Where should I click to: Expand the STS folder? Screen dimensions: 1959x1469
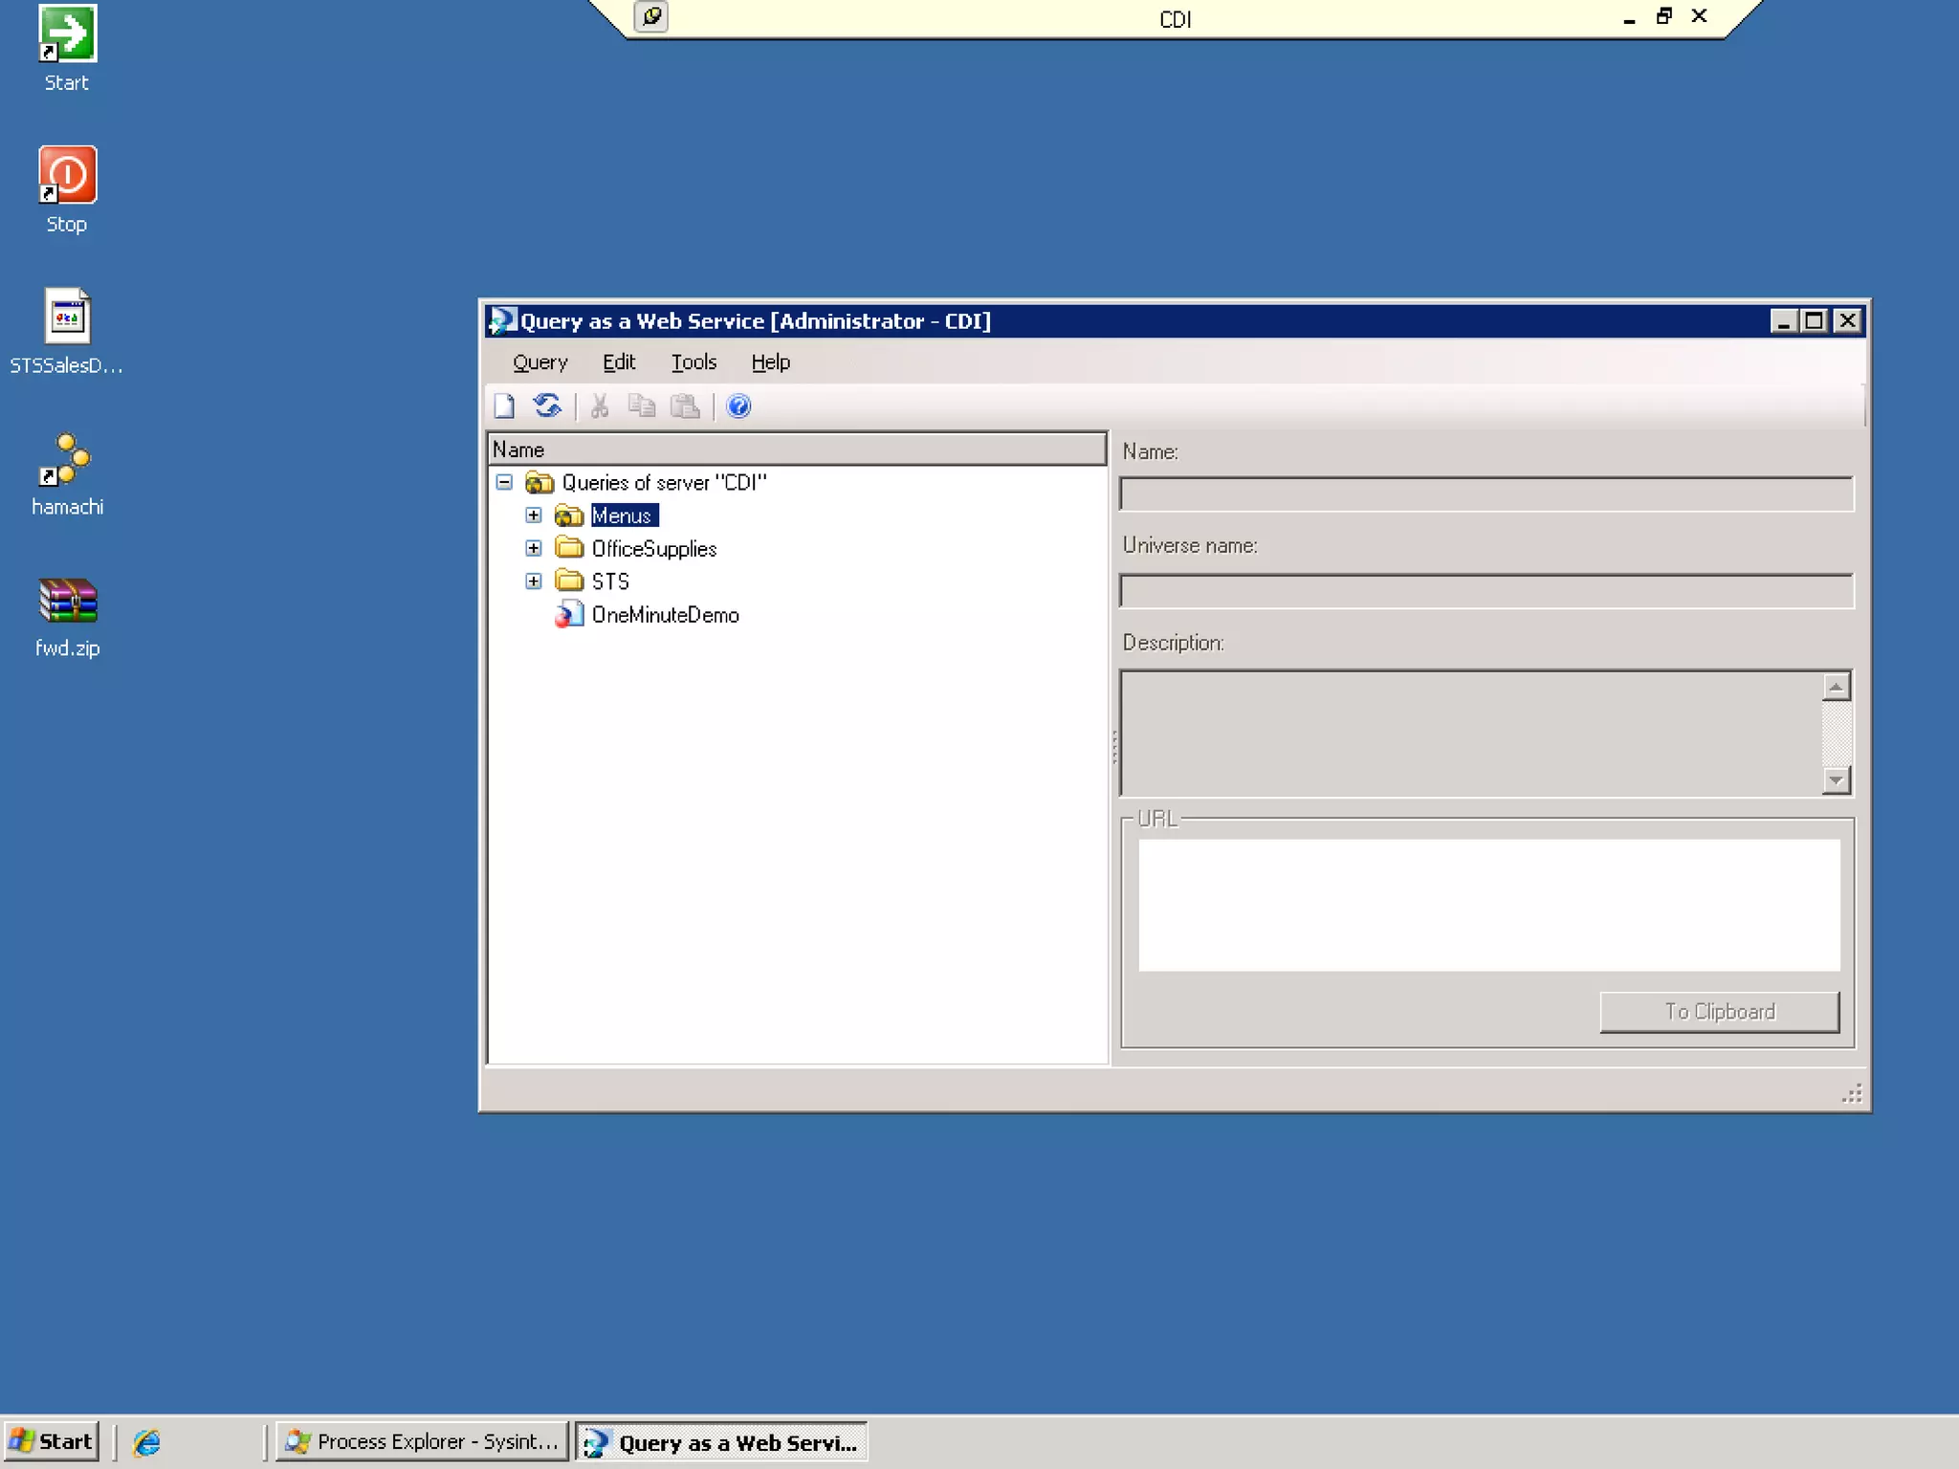pos(534,581)
